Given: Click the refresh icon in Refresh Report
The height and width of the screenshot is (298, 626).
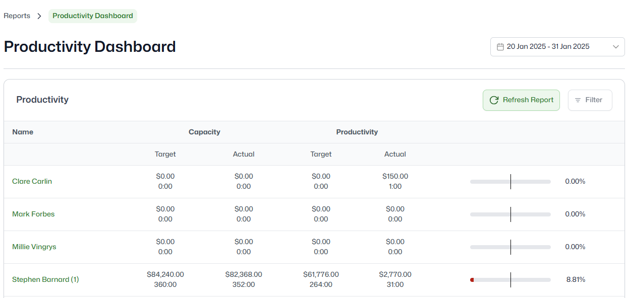Looking at the screenshot, I should point(494,100).
